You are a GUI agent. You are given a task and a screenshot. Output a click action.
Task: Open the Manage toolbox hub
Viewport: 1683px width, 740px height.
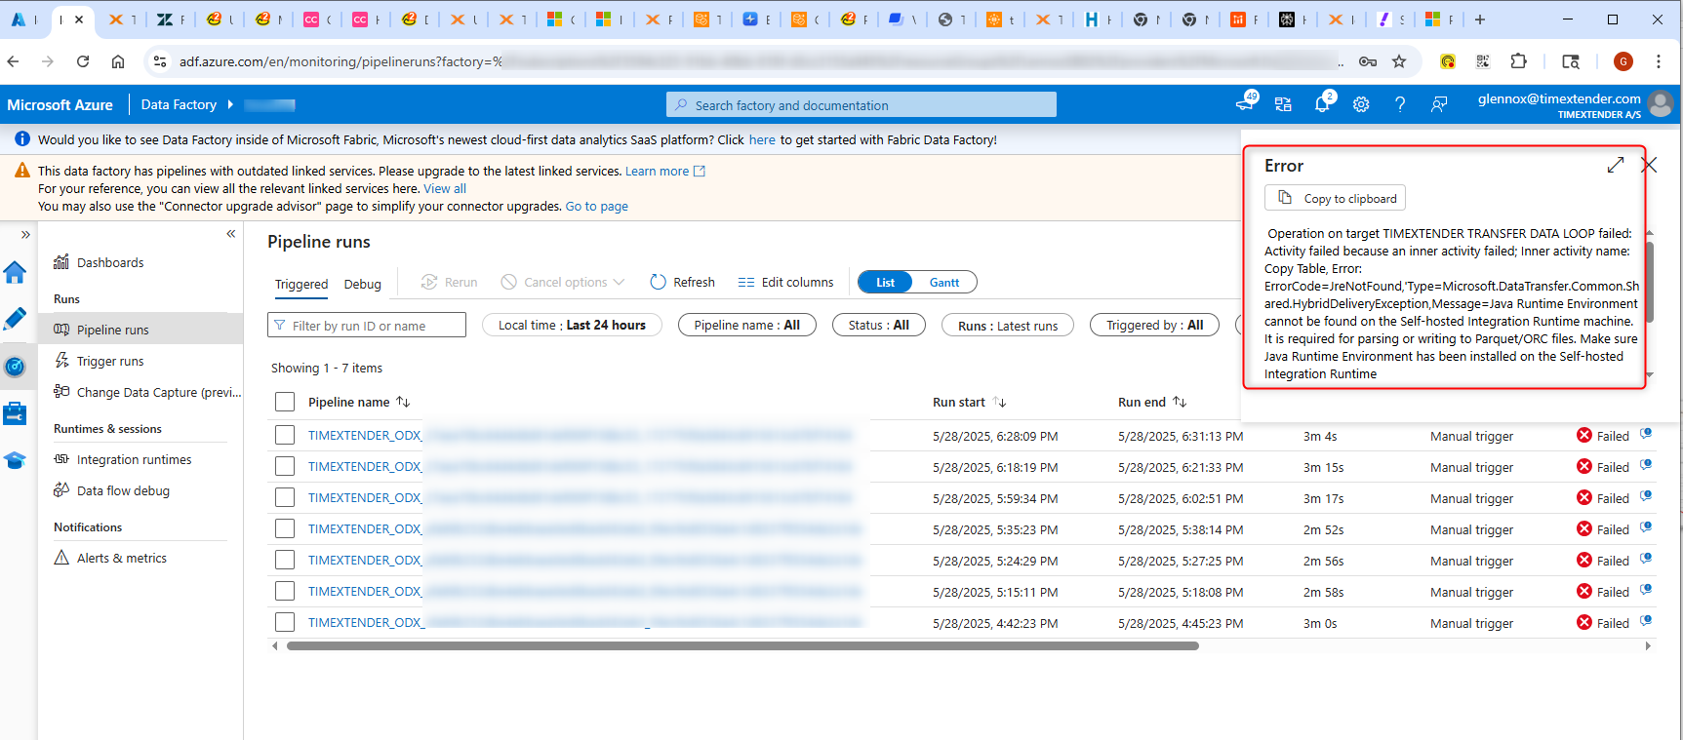[15, 413]
